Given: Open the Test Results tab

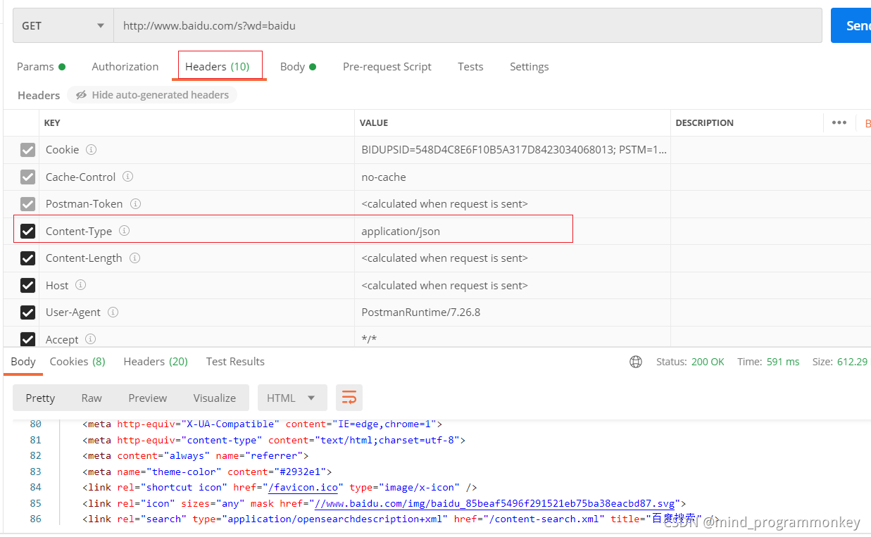Looking at the screenshot, I should [235, 362].
